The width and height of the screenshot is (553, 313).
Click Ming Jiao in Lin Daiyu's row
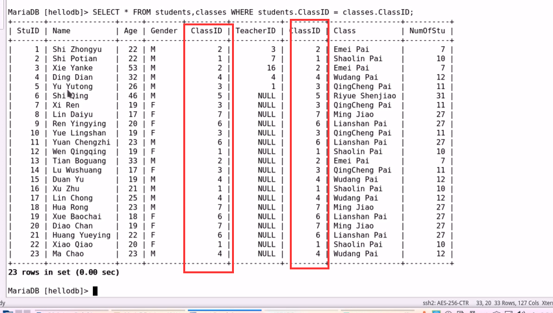pyautogui.click(x=354, y=115)
